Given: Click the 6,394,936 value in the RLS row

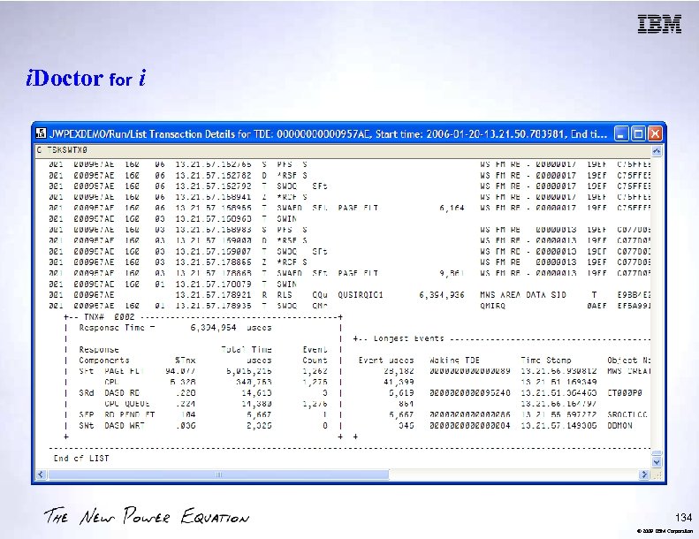Looking at the screenshot, I should click(x=441, y=295).
